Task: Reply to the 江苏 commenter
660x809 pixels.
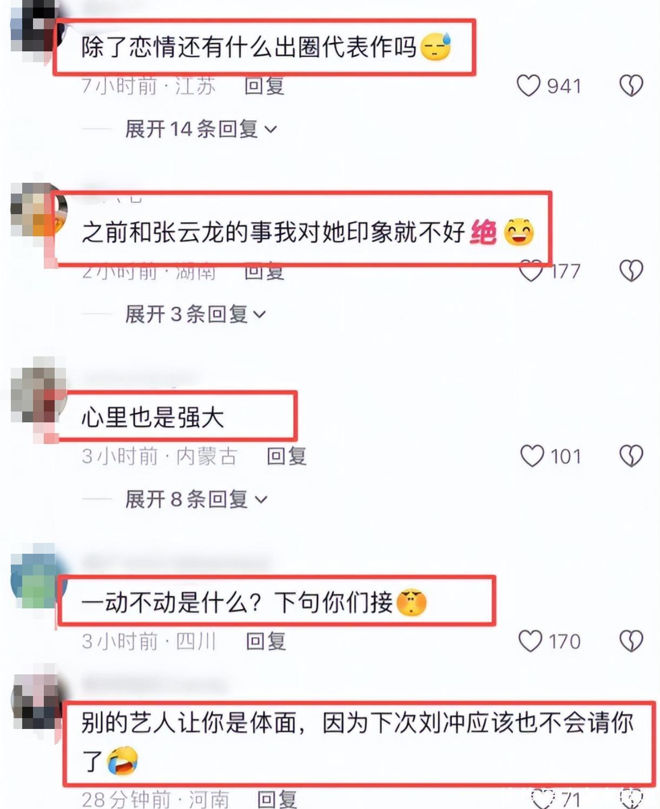Action: [265, 85]
